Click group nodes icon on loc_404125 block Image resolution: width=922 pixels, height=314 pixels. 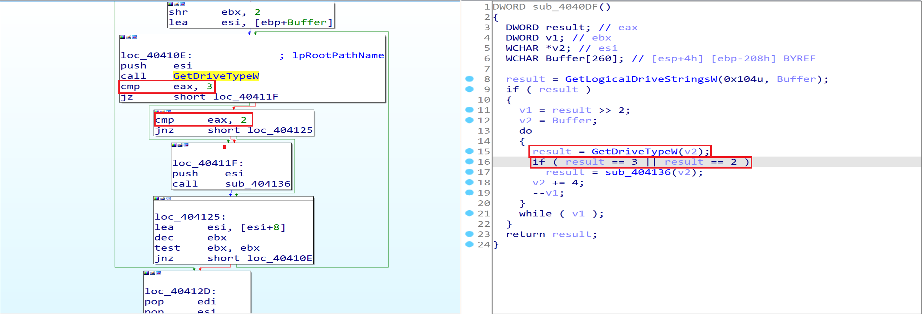point(168,199)
